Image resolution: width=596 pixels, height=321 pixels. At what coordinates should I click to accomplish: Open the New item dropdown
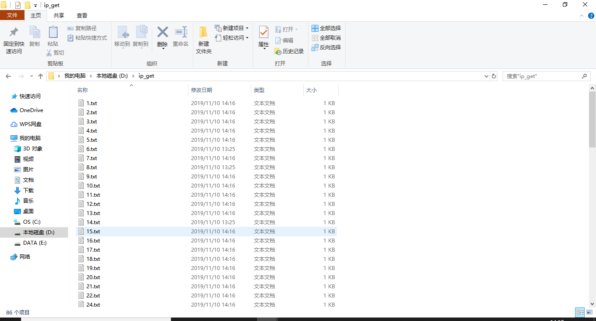point(232,28)
